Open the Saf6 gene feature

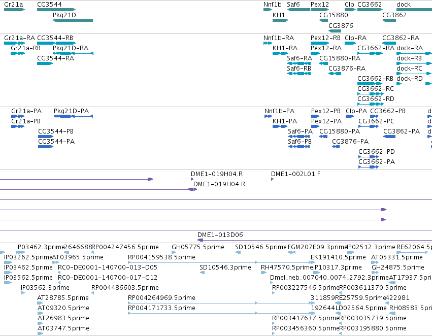point(298,10)
